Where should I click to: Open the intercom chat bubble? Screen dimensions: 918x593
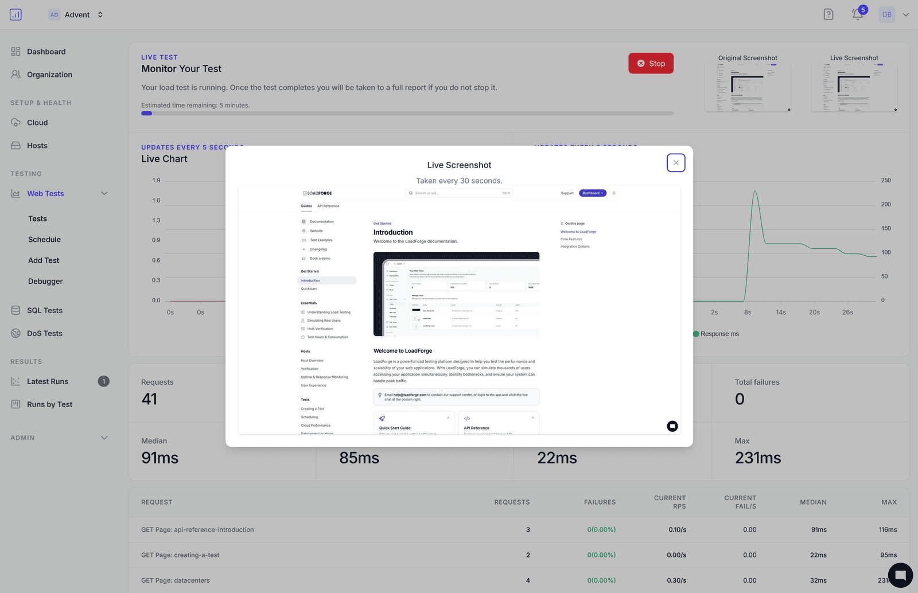click(x=900, y=575)
